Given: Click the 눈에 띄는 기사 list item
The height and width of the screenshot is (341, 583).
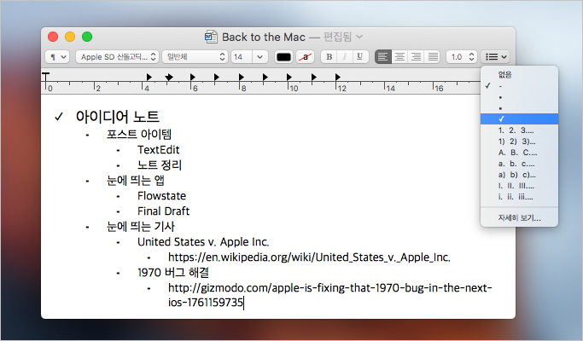Looking at the screenshot, I should point(141,227).
